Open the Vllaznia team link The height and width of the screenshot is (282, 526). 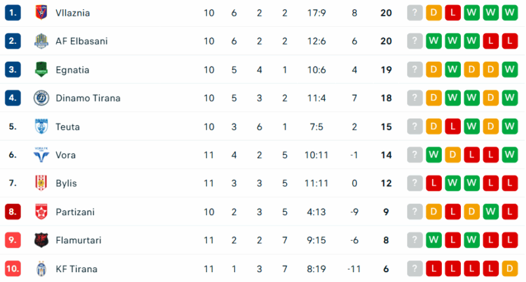point(73,12)
